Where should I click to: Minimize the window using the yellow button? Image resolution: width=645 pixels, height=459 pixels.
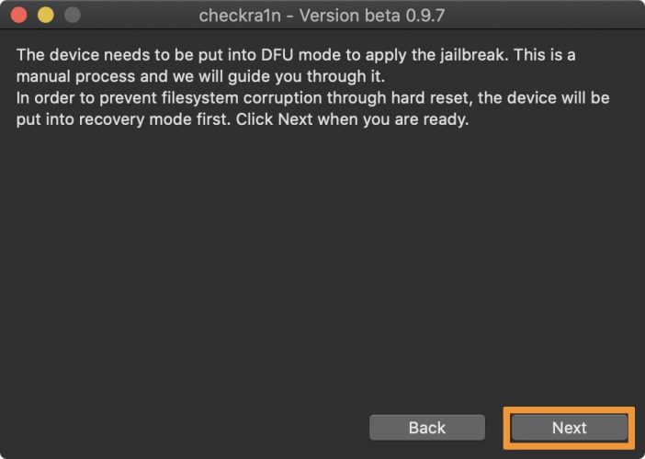46,16
